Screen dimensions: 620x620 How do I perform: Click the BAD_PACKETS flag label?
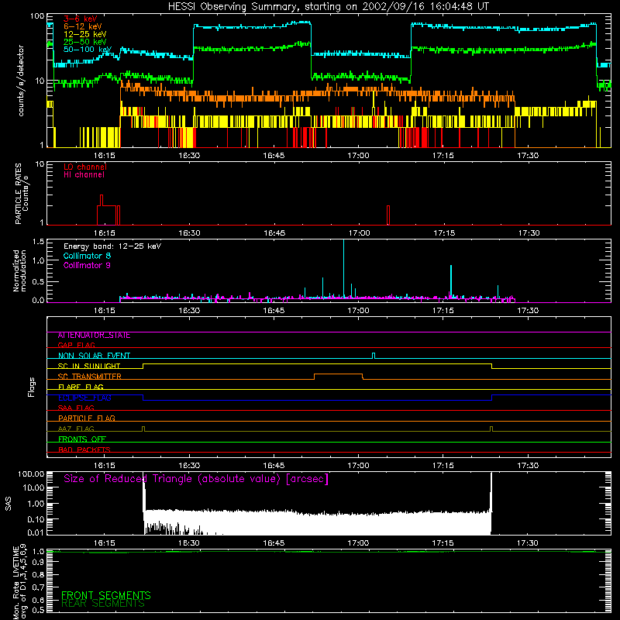point(84,450)
